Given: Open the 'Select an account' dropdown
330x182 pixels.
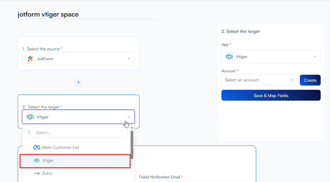Looking at the screenshot, I should (x=259, y=80).
